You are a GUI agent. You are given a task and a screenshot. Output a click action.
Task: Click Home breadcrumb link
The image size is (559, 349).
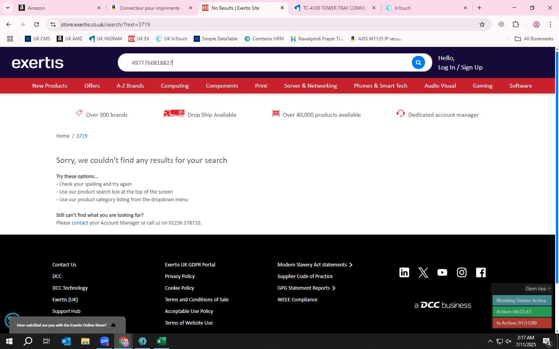click(x=63, y=136)
